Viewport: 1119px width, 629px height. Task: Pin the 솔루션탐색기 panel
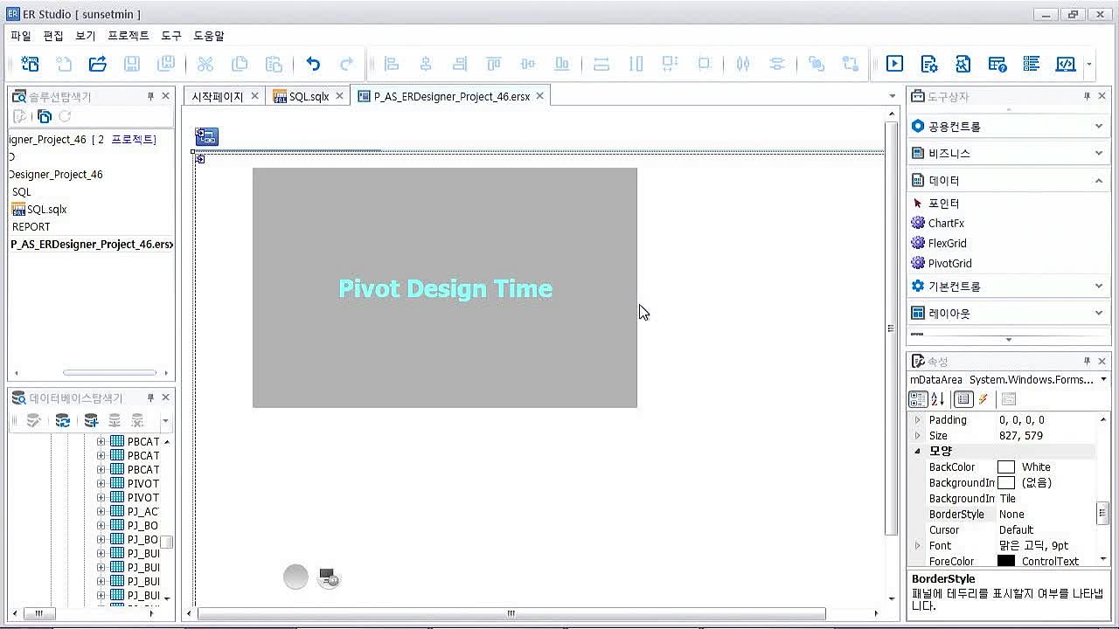coord(150,96)
